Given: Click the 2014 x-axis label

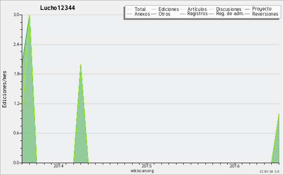Looking at the screenshot, I should coord(59,166).
